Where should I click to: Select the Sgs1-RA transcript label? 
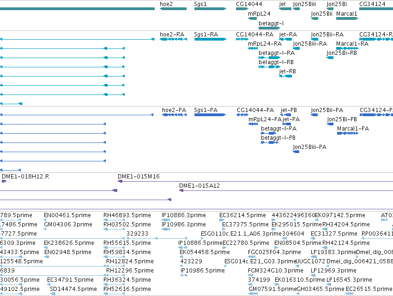206,35
